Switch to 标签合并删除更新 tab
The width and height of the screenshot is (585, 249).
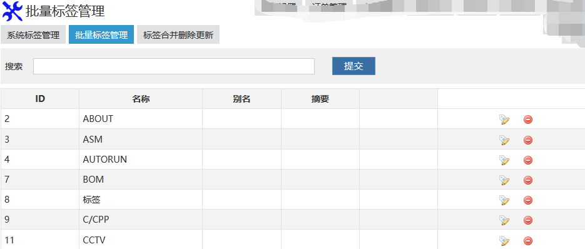coord(178,35)
